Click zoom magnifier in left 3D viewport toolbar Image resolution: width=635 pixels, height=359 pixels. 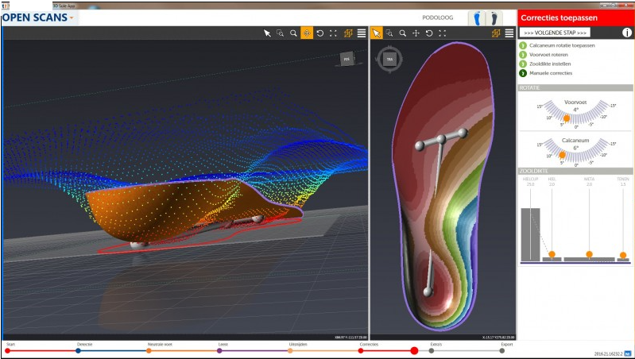(293, 33)
